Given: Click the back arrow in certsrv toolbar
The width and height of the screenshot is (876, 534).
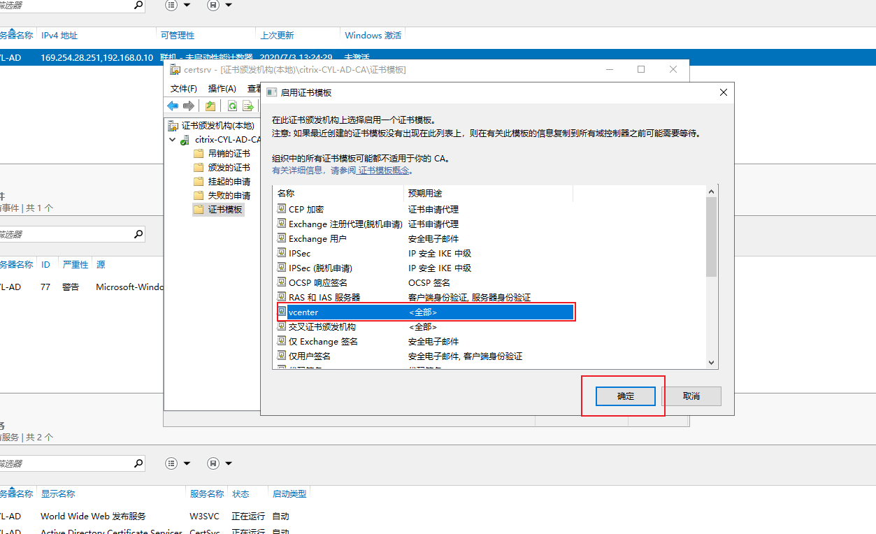Looking at the screenshot, I should tap(173, 106).
